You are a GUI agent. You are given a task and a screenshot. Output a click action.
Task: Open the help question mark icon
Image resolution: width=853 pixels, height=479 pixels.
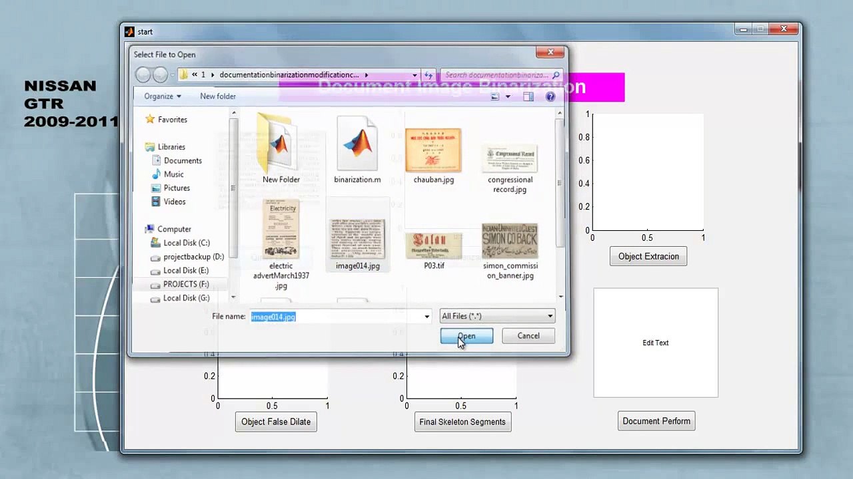[550, 96]
